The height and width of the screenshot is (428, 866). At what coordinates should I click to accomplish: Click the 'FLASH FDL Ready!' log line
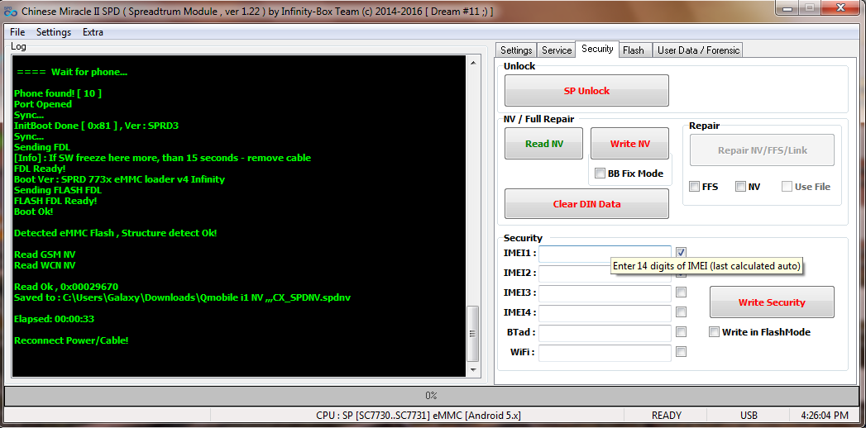[55, 201]
